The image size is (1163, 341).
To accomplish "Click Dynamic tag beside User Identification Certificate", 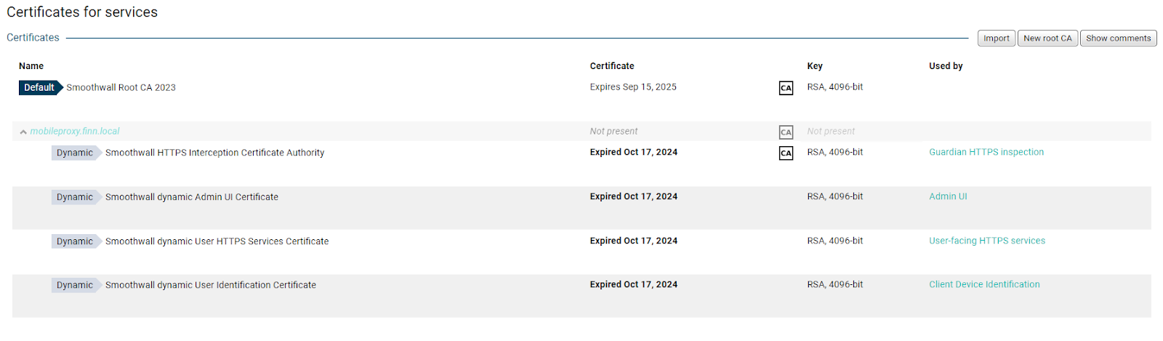I will (x=75, y=286).
